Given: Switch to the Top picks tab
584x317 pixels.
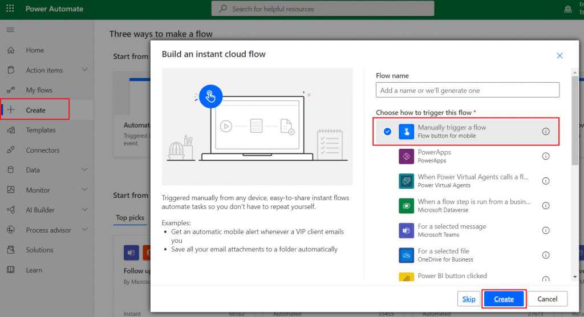Looking at the screenshot, I should (129, 218).
